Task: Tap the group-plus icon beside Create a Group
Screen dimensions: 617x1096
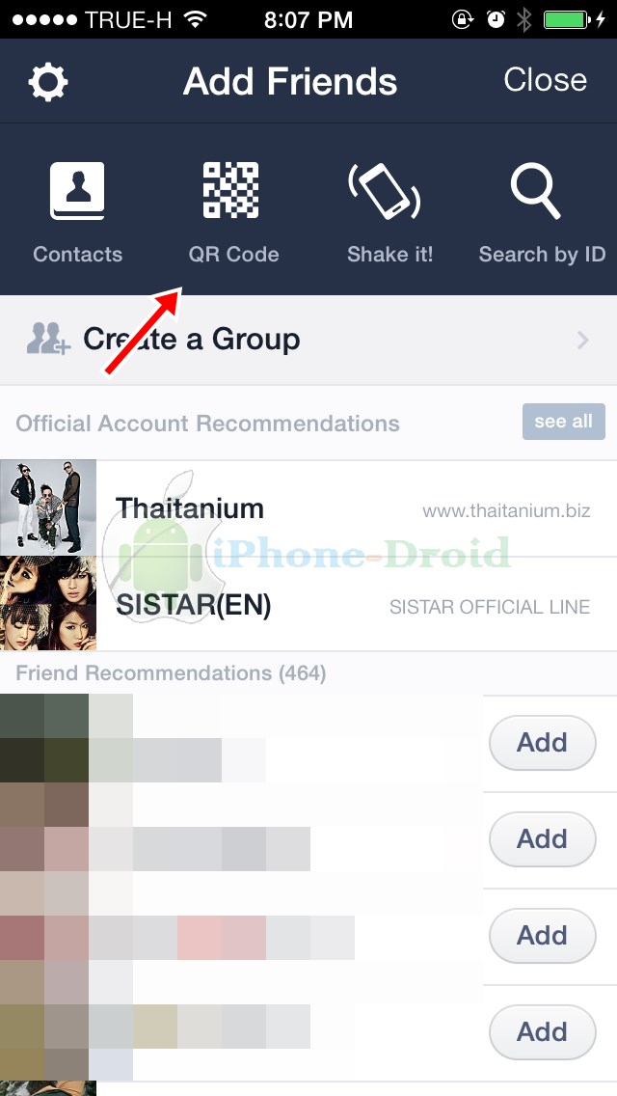Action: [48, 339]
